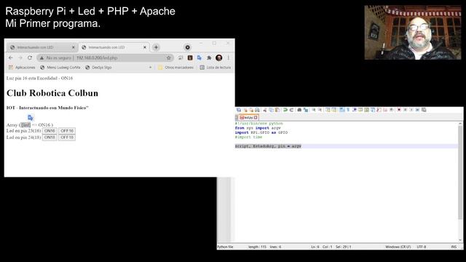The height and width of the screenshot is (262, 466).
Task: Toggle synchronize horizontal scrolling in Notepad++
Action: pyautogui.click(x=334, y=110)
